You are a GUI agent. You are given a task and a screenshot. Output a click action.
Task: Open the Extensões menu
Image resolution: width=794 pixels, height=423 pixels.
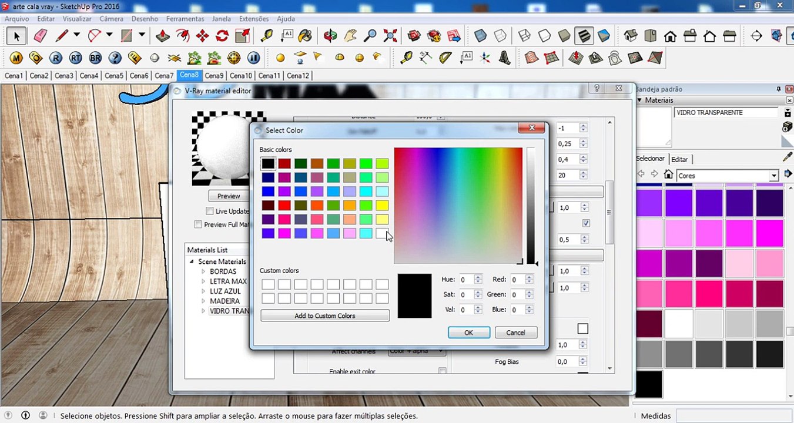click(x=254, y=19)
